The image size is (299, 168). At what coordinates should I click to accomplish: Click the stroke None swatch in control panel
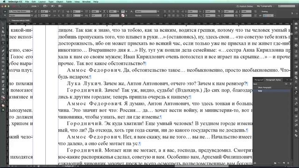pyautogui.click(x=123, y=15)
